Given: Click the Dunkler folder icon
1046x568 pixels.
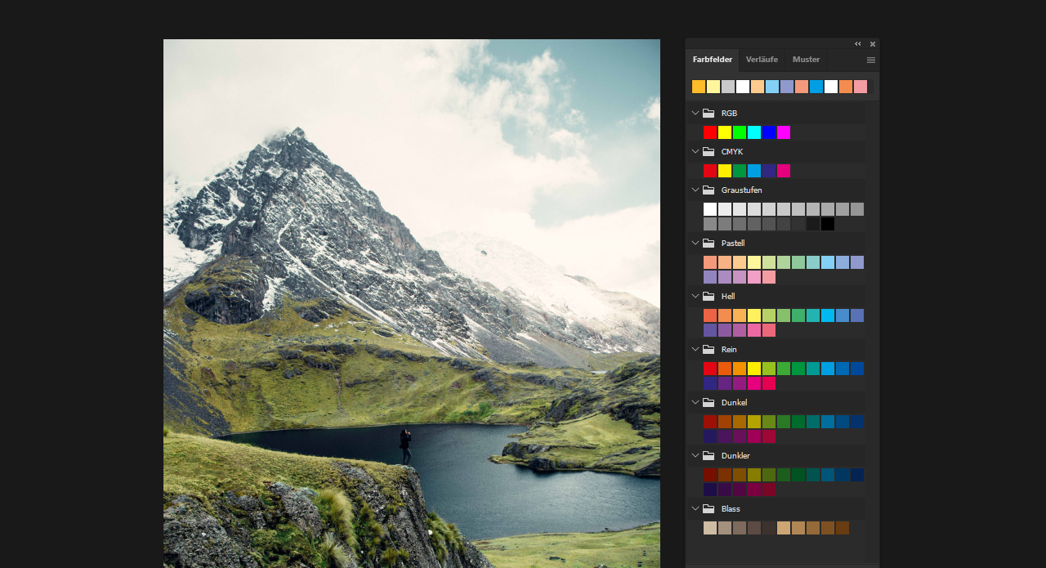Looking at the screenshot, I should (709, 456).
